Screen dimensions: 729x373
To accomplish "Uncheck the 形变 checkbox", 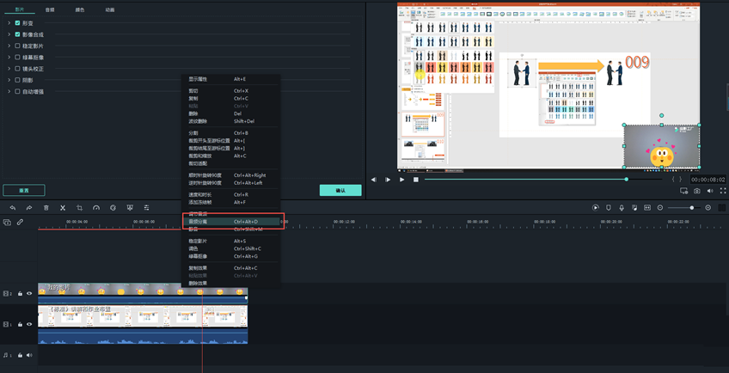I will click(17, 22).
